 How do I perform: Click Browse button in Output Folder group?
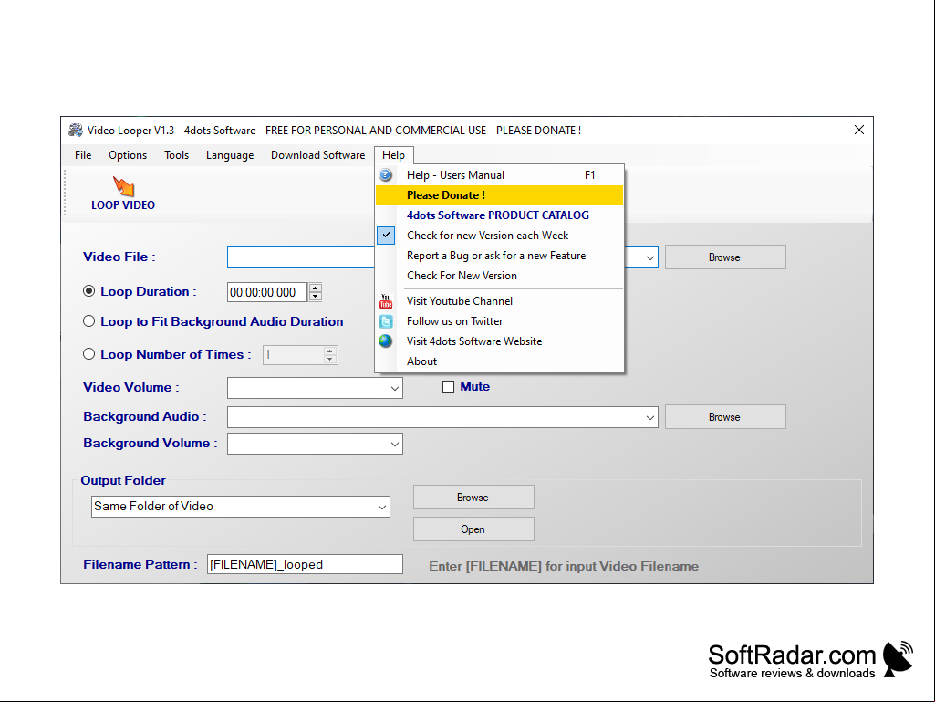tap(473, 498)
